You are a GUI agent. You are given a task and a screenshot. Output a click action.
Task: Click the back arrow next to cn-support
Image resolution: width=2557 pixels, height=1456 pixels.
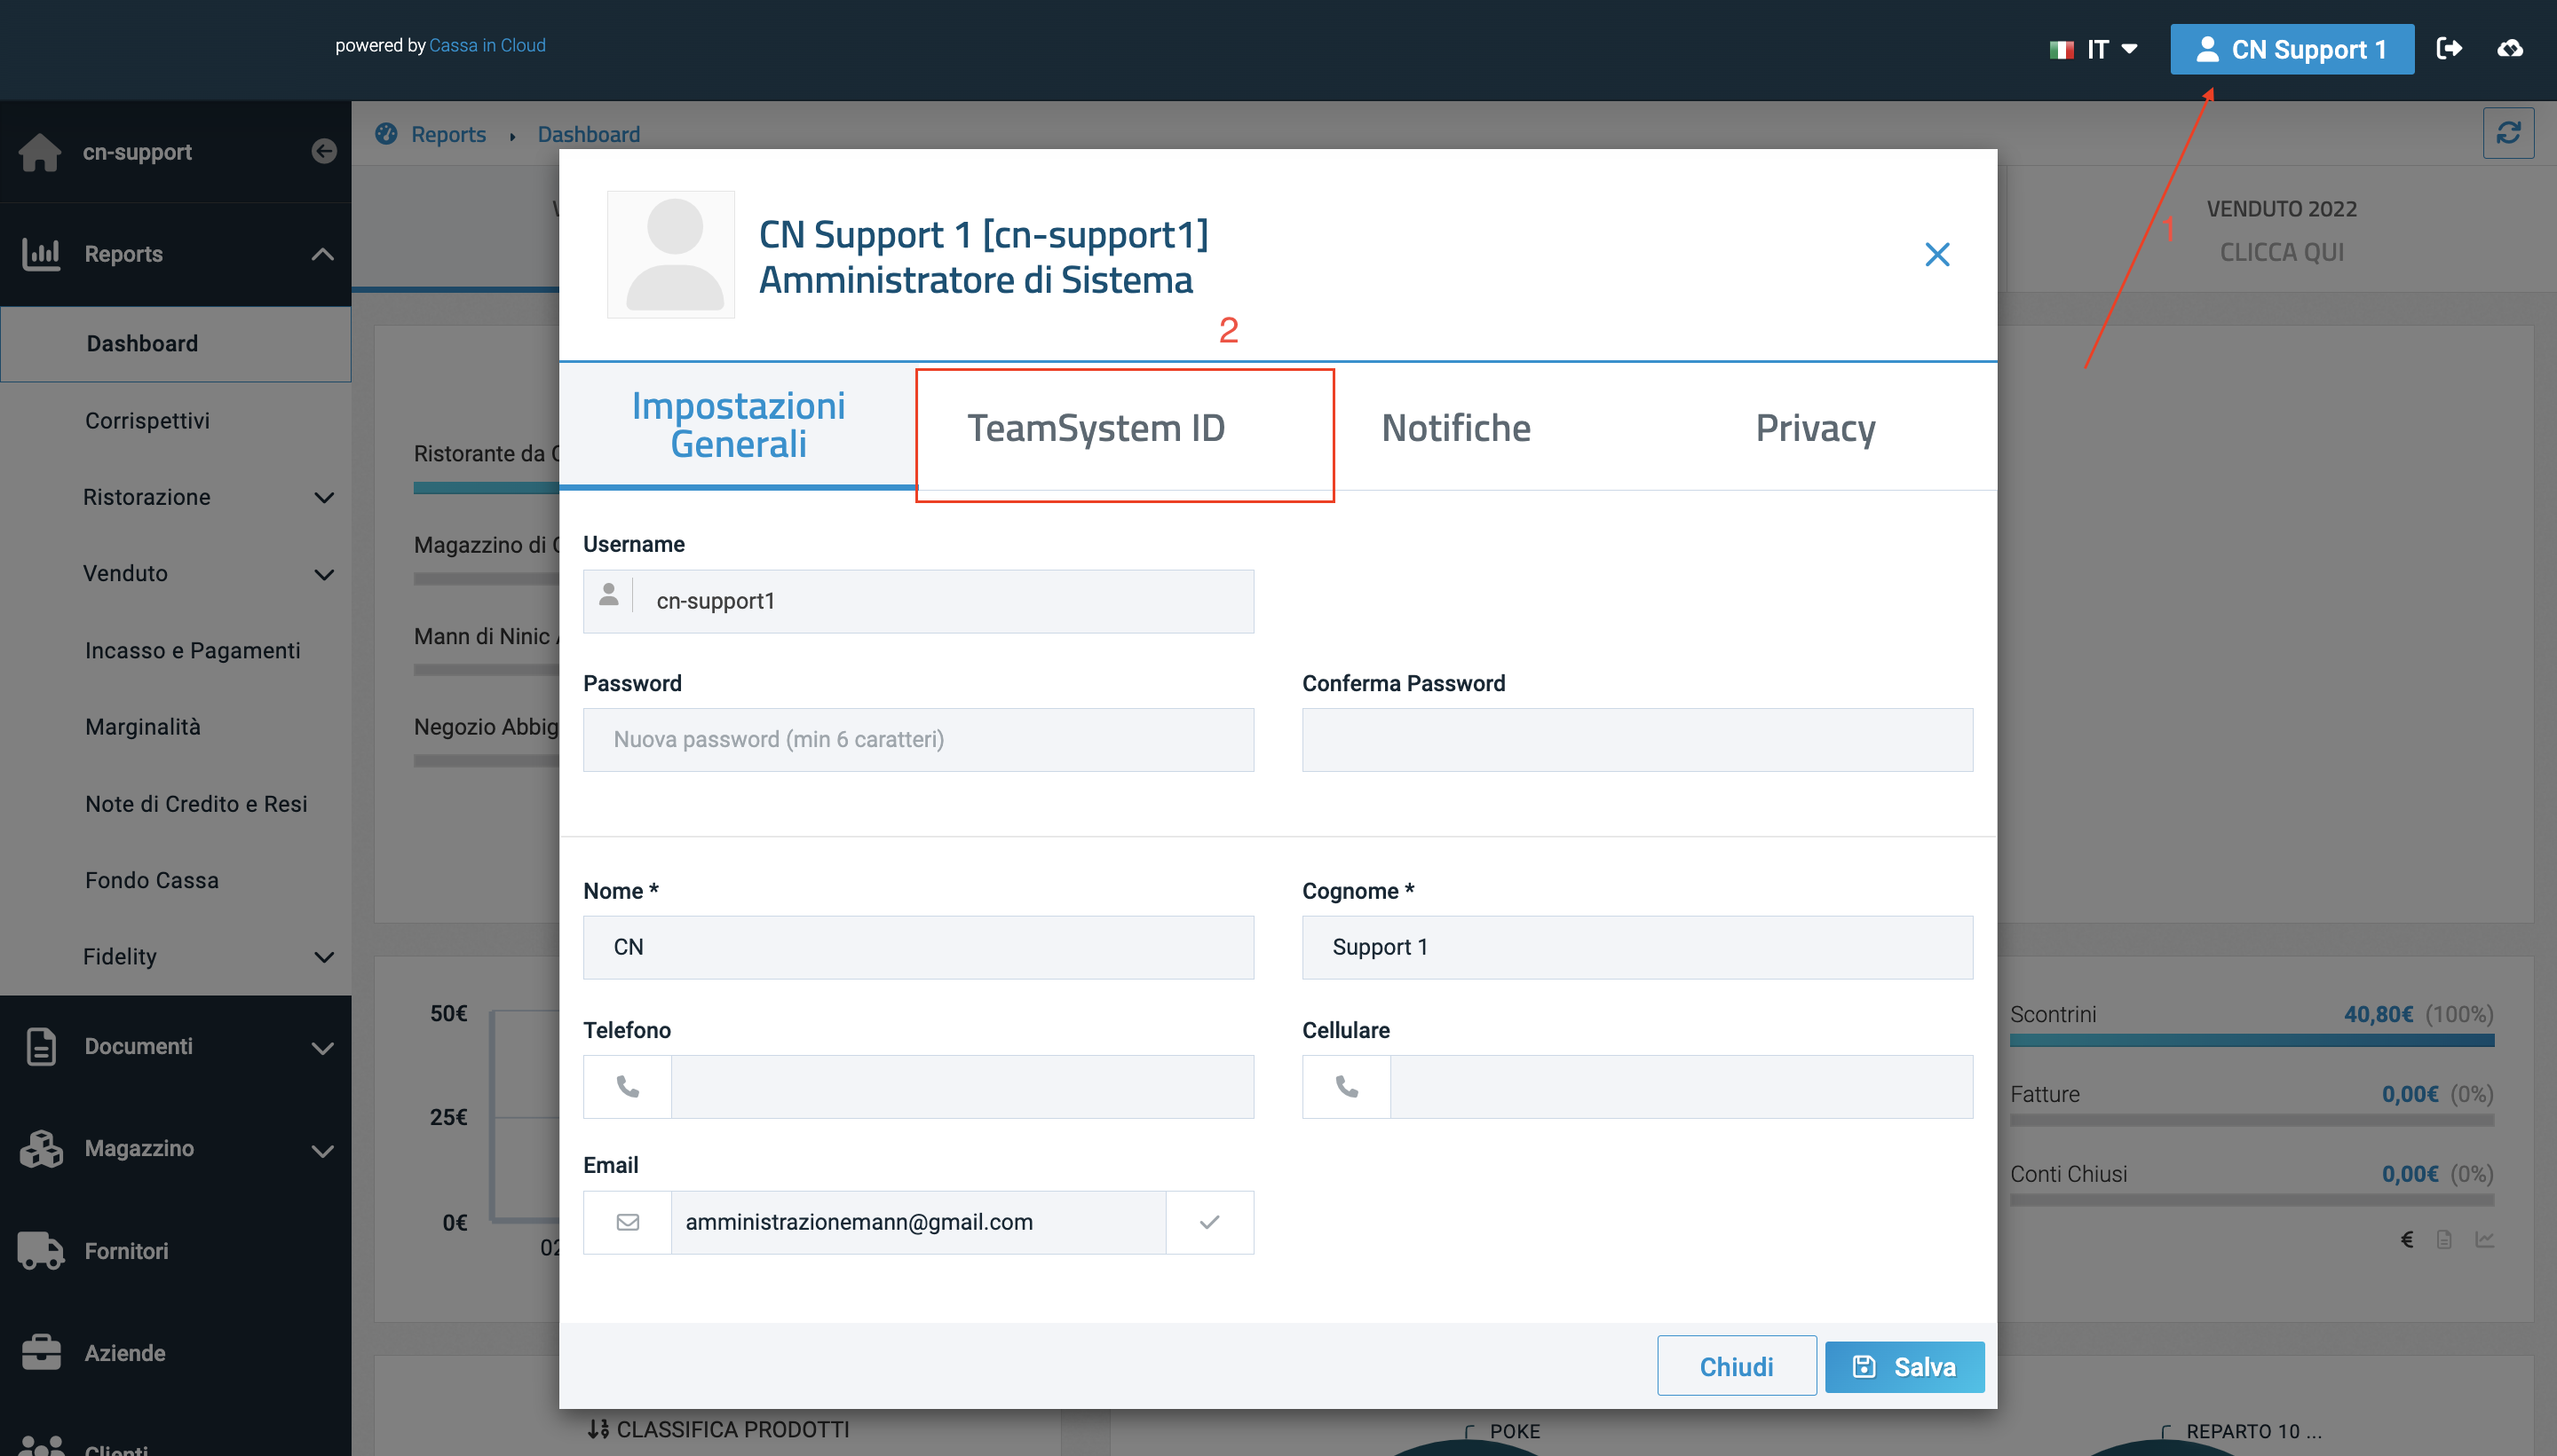[323, 151]
